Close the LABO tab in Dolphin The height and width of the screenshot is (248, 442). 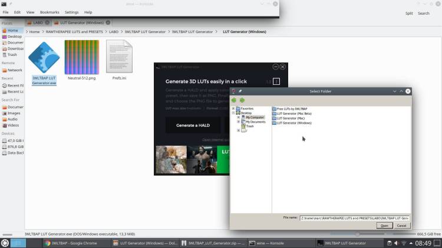click(47, 22)
